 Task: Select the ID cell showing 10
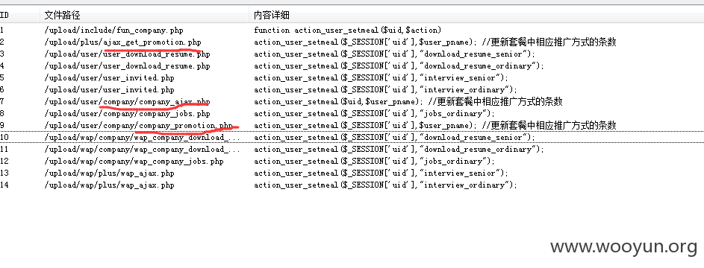click(4, 138)
